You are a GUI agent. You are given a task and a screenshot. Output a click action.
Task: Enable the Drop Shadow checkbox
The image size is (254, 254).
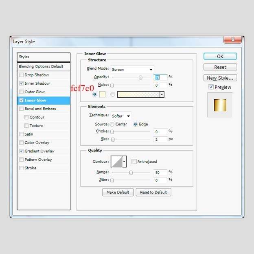(21, 75)
